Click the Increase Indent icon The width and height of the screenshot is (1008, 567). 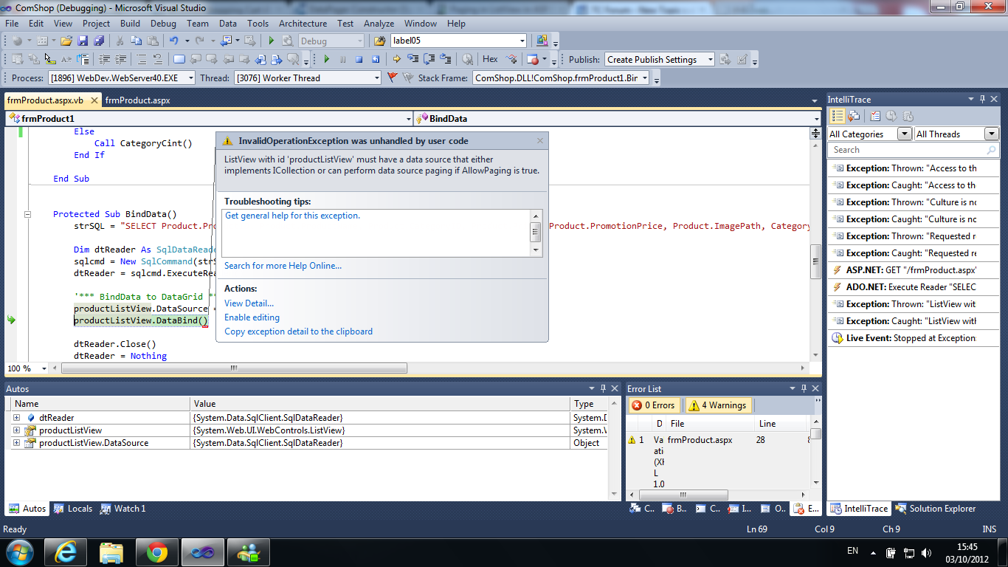[120, 60]
